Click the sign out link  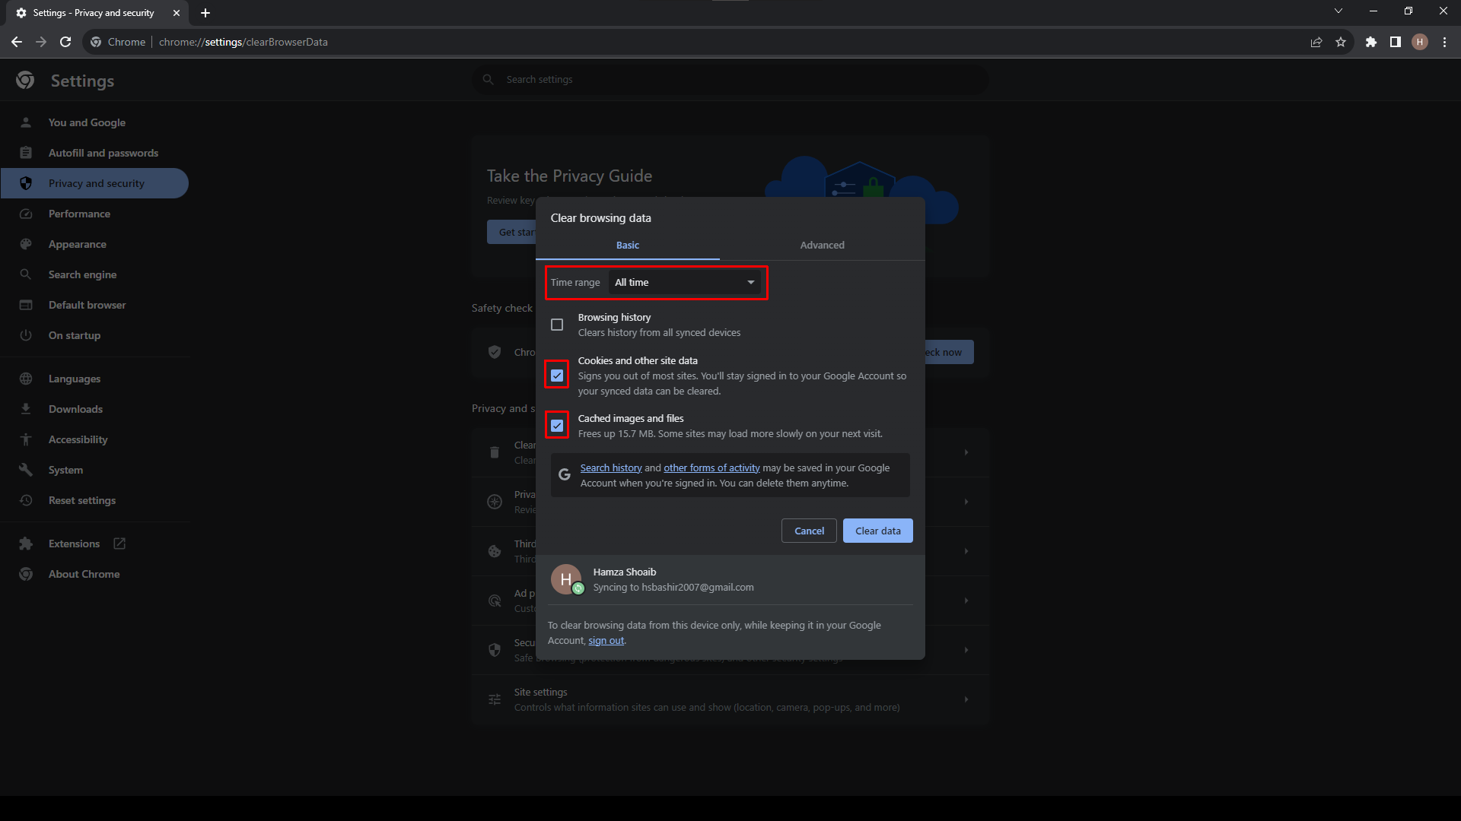click(x=606, y=641)
